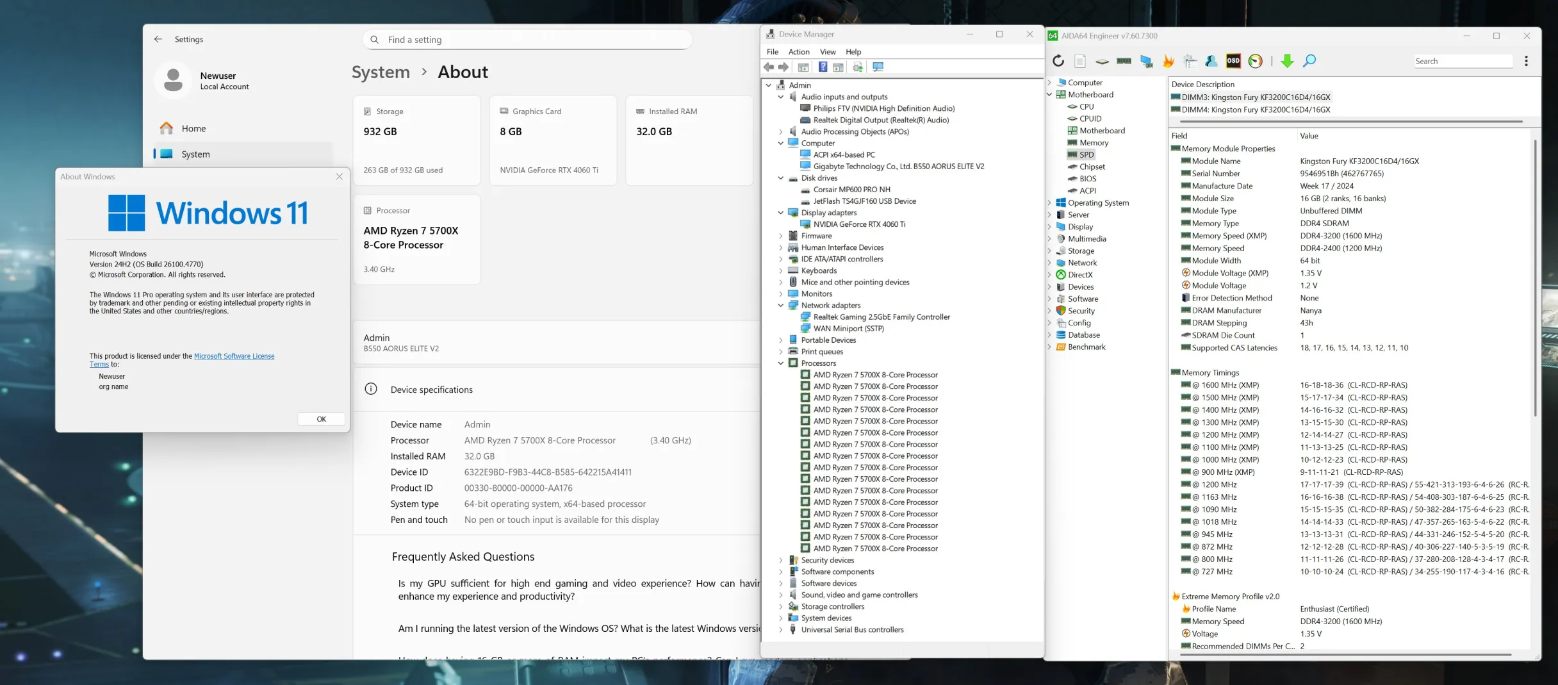Click the Graphics Card 8 GB card

pos(553,140)
